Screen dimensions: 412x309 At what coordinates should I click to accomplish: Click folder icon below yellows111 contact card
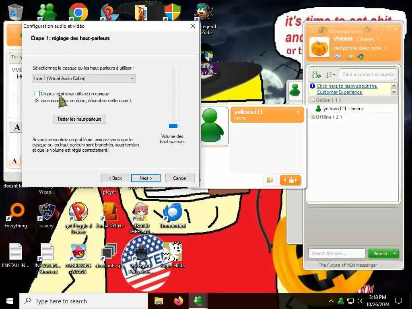tap(270, 180)
